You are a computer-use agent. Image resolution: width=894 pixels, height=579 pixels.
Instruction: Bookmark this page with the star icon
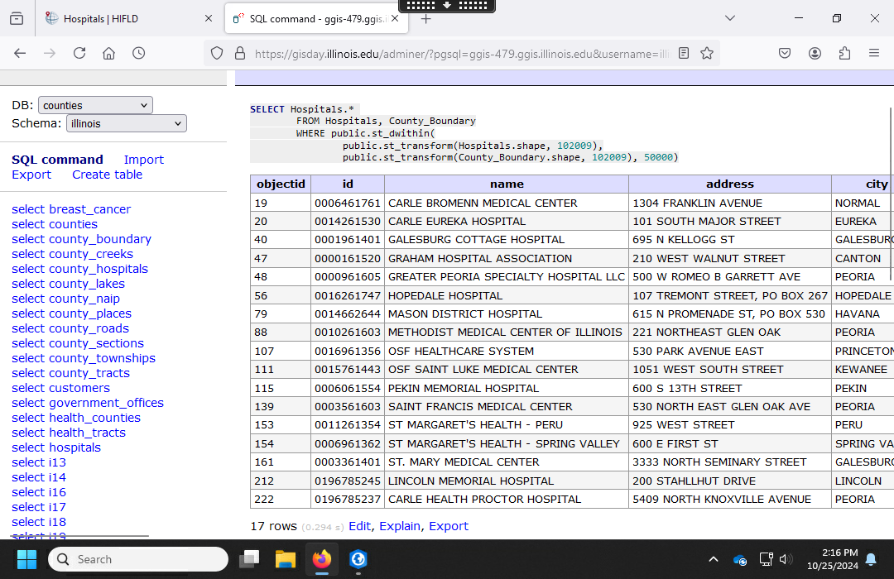pyautogui.click(x=707, y=53)
